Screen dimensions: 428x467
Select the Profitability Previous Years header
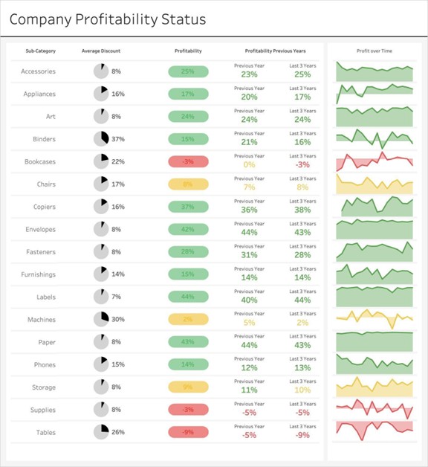click(x=276, y=51)
